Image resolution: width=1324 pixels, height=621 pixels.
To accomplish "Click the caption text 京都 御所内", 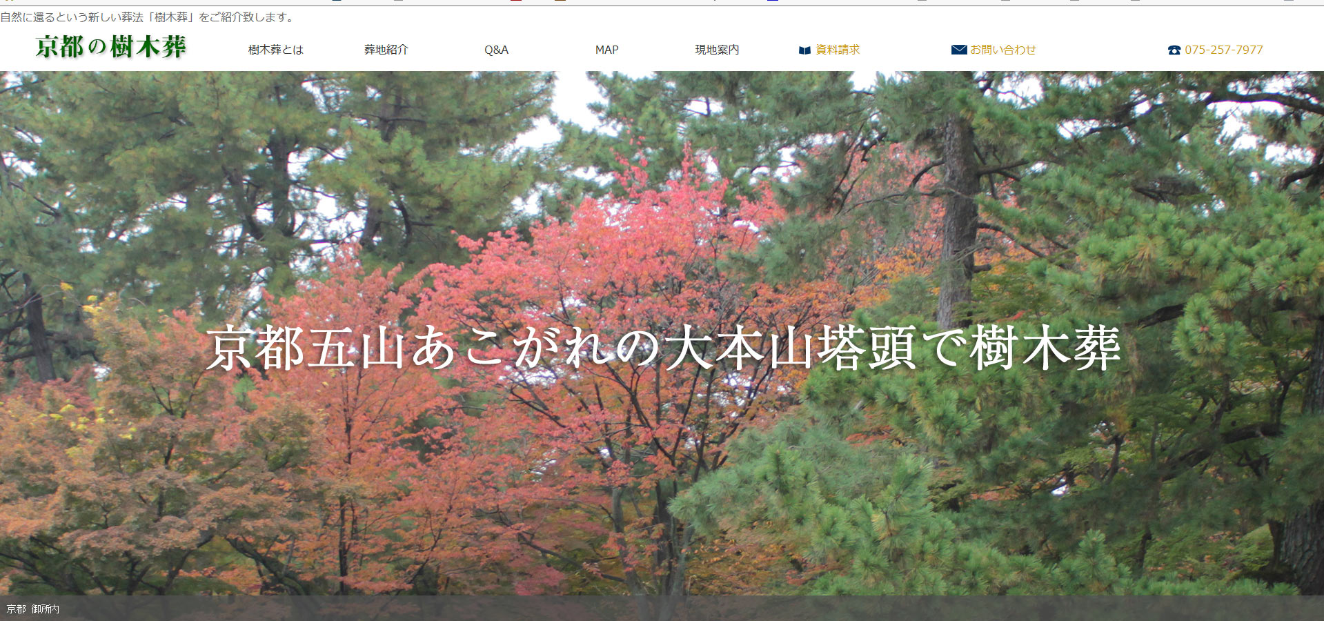I will click(33, 609).
